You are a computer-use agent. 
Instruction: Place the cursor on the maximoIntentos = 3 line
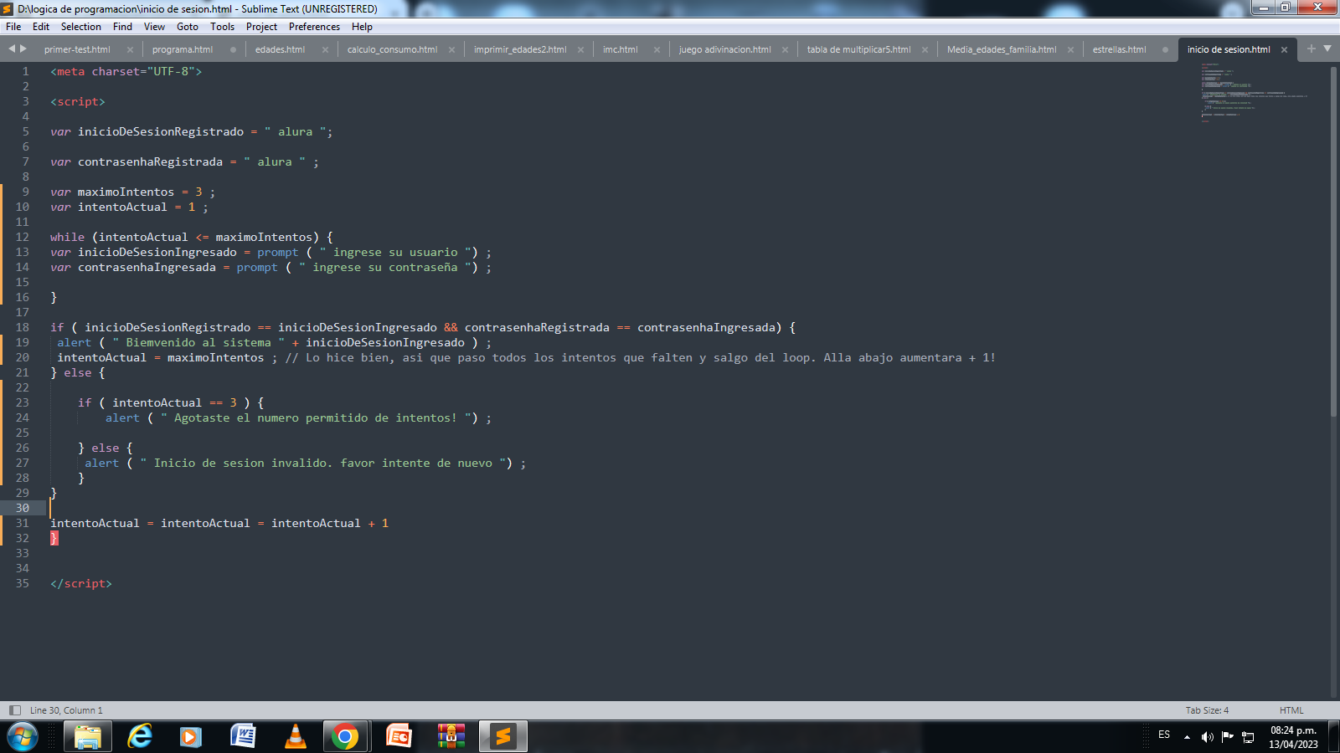[132, 192]
